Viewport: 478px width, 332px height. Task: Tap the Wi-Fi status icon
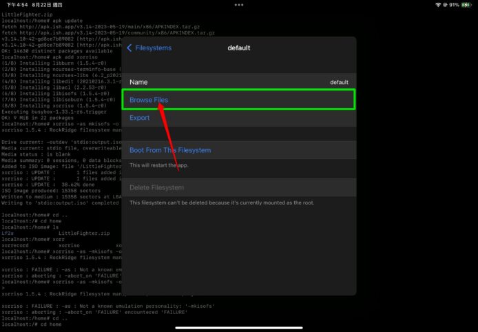click(x=437, y=5)
